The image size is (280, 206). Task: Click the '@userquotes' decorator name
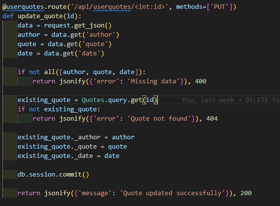tap(23, 7)
